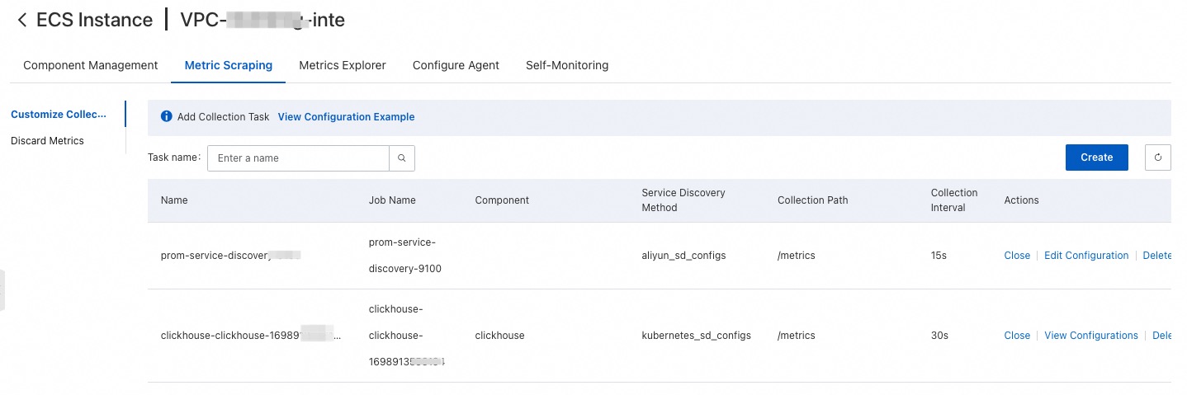Image resolution: width=1187 pixels, height=395 pixels.
Task: Select Customize Collection in the sidebar
Action: (x=59, y=115)
